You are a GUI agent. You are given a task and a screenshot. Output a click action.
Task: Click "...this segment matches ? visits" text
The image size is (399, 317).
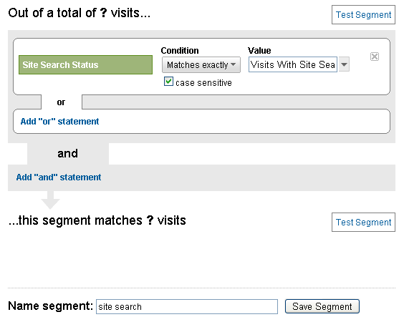(97, 220)
